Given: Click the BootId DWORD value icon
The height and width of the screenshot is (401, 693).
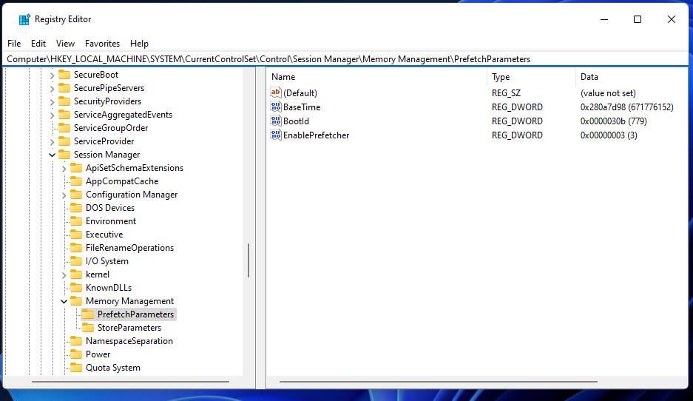Looking at the screenshot, I should (276, 121).
